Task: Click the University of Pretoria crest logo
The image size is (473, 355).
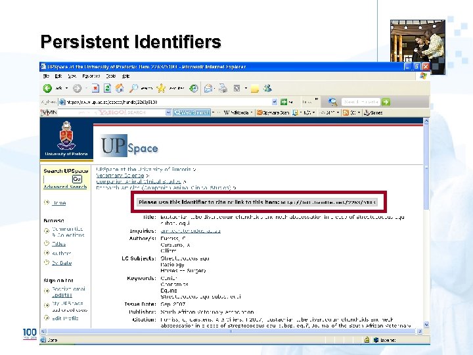Action: tap(66, 136)
